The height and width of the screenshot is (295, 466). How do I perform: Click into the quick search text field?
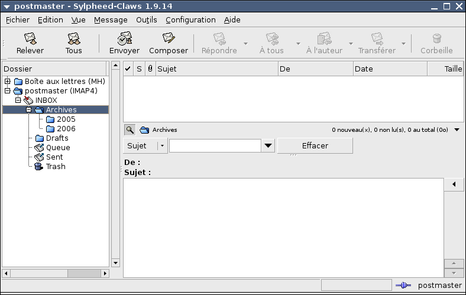(215, 146)
